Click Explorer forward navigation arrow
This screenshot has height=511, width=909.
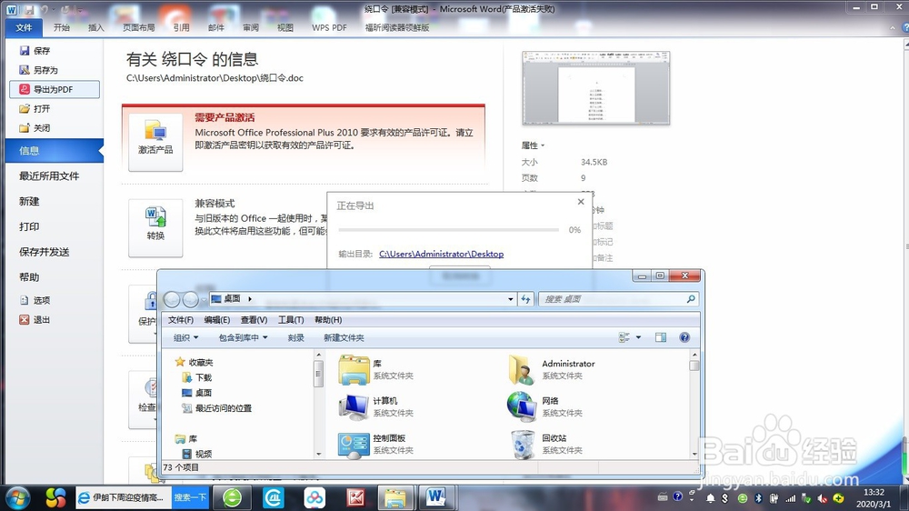click(x=190, y=299)
